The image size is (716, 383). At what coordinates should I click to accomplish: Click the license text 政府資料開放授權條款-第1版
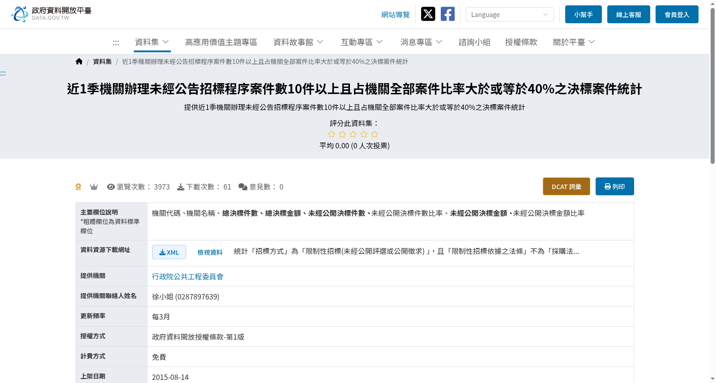198,337
